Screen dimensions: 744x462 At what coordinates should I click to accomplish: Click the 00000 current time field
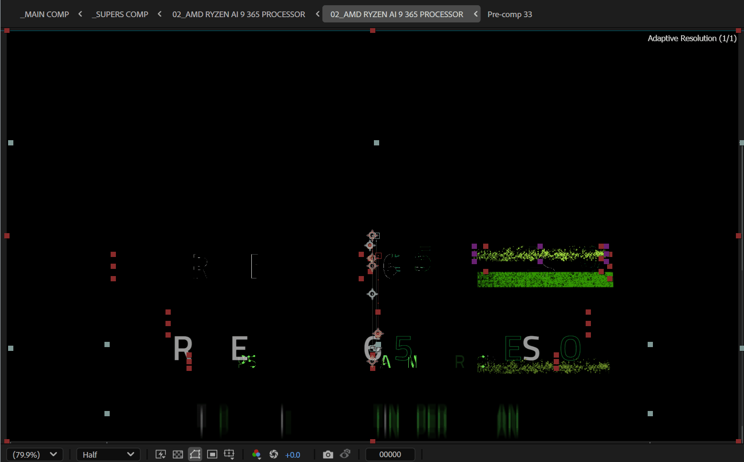pos(390,454)
